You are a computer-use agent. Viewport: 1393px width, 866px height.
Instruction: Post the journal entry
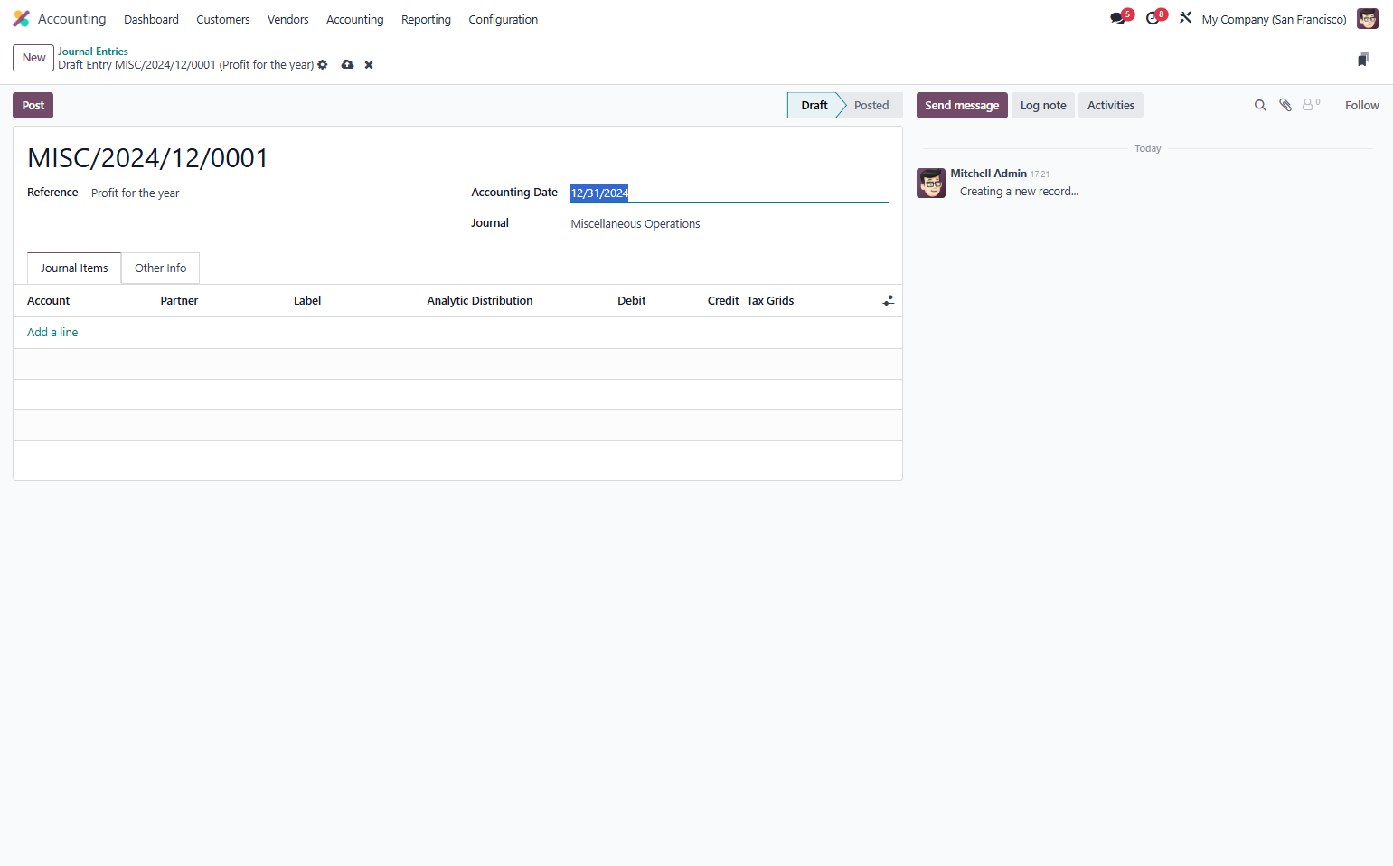pyautogui.click(x=33, y=106)
